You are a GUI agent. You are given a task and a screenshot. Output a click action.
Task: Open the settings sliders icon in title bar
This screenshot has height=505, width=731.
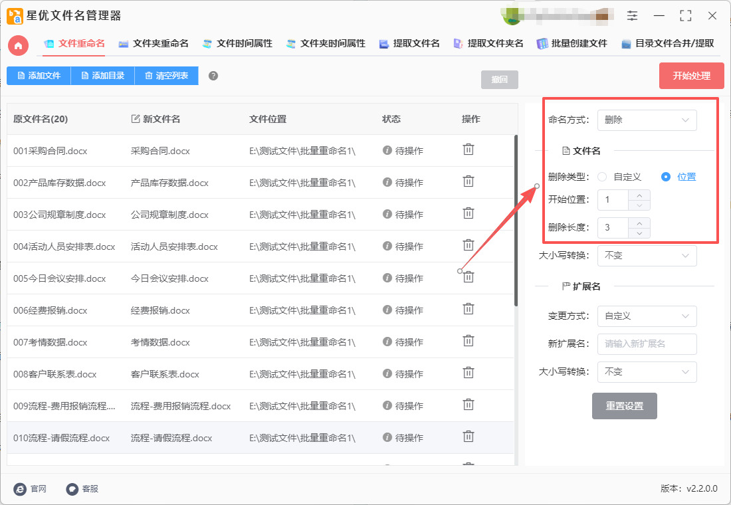pyautogui.click(x=632, y=15)
